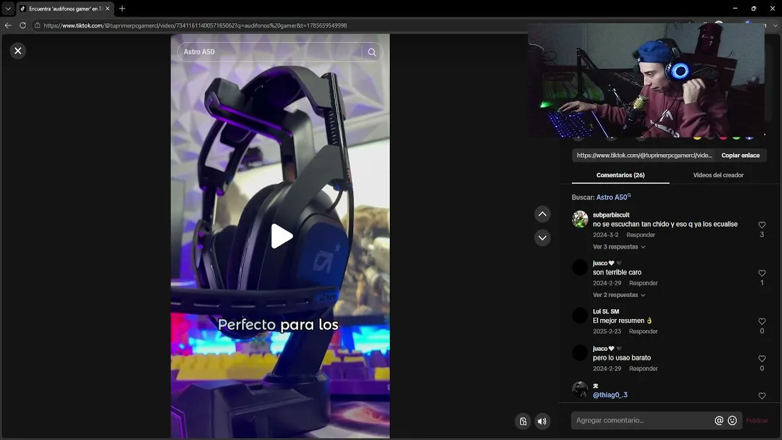The image size is (782, 440).
Task: Click the comment date 2025-2-23
Action: 607,332
